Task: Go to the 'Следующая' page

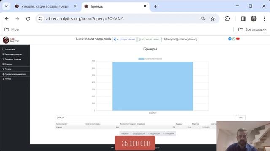Action: coord(154,133)
